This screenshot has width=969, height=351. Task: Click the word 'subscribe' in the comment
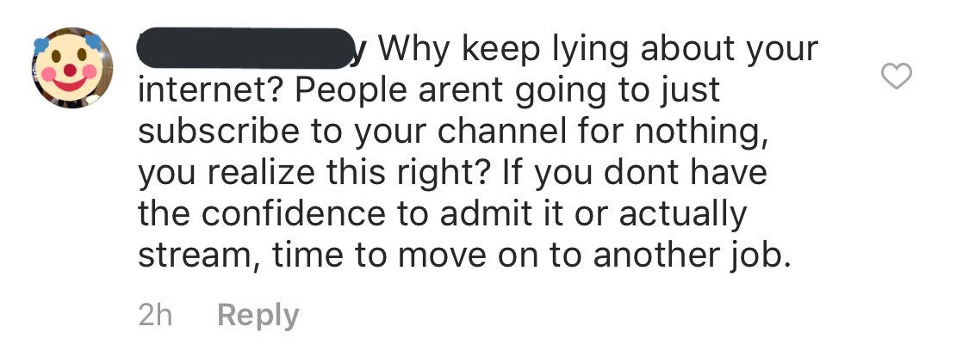220,131
